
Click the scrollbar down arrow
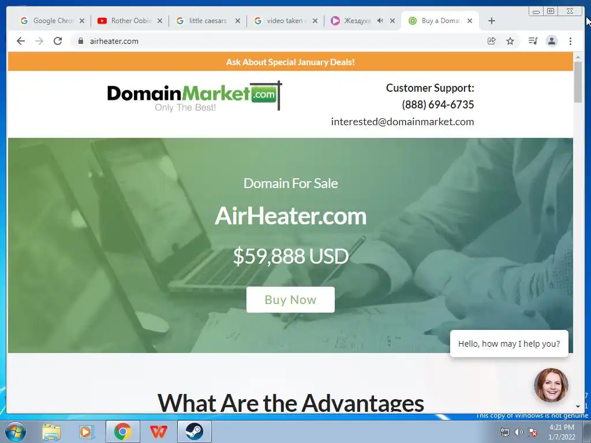(578, 406)
